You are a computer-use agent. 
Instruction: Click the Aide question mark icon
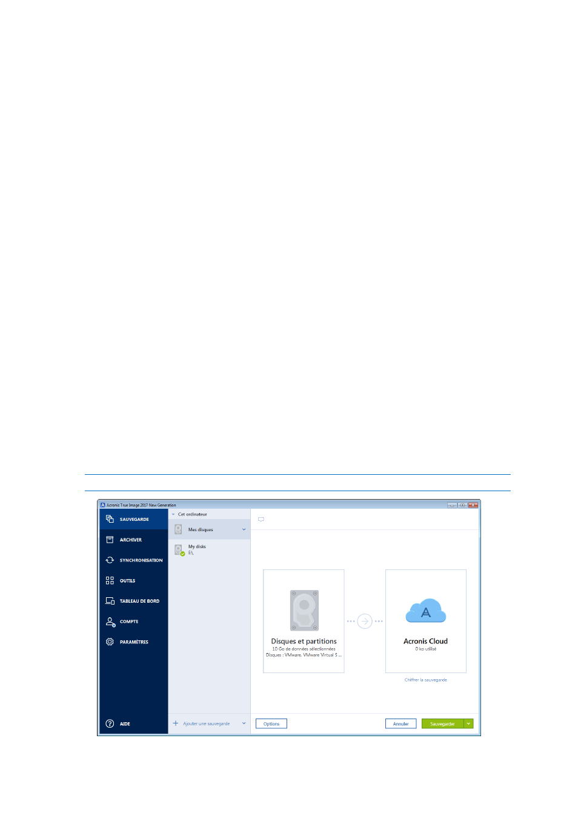(110, 723)
